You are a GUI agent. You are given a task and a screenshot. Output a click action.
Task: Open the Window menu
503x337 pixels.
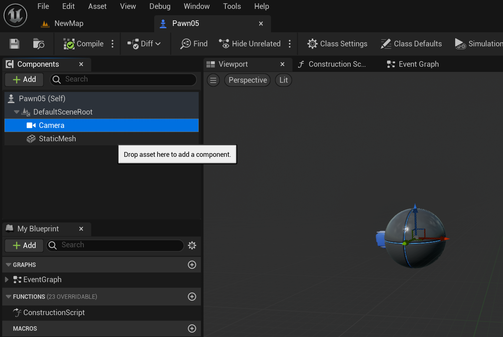(197, 6)
